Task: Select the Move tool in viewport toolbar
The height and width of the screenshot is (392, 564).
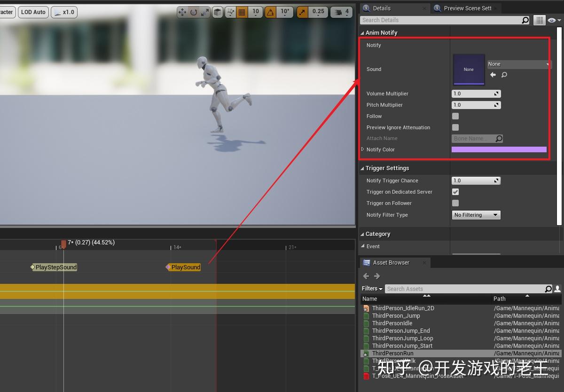Action: click(181, 12)
